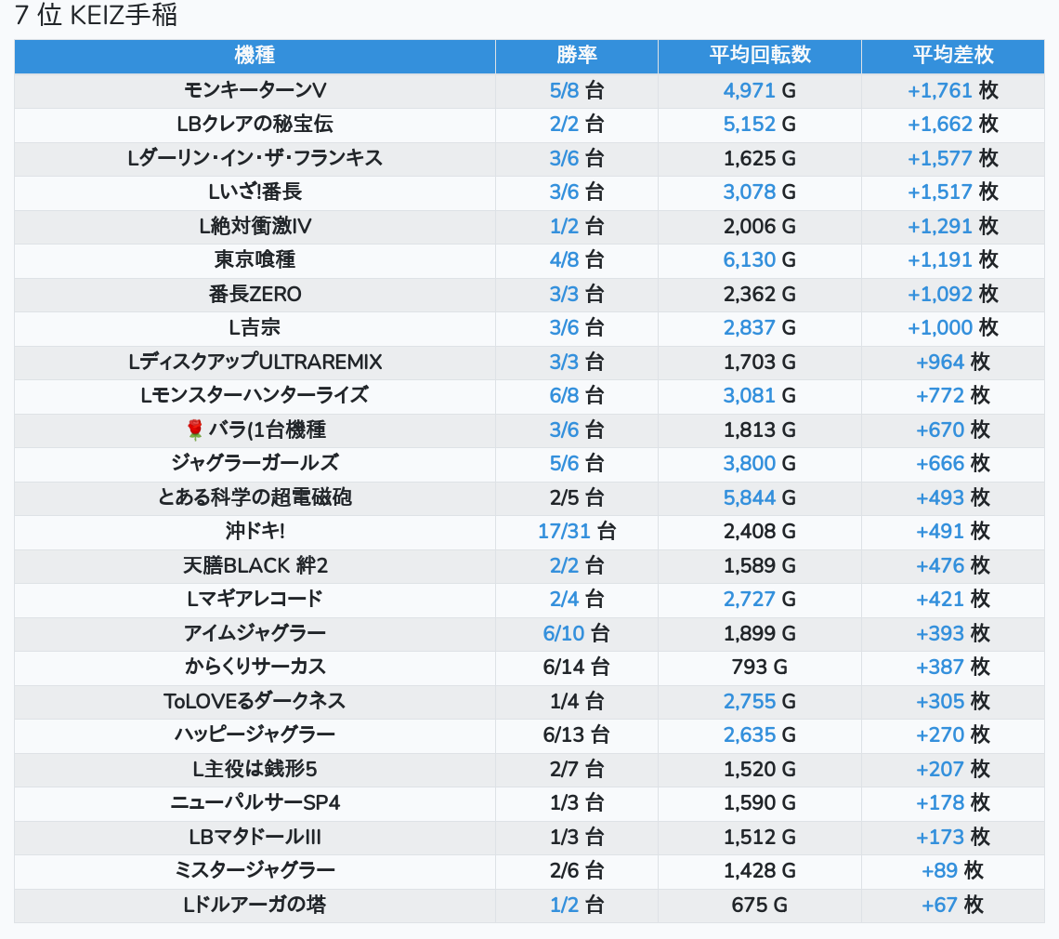Open the +964 link for LディスクアップULTRAREMIX
This screenshot has height=939, width=1059.
939,362
